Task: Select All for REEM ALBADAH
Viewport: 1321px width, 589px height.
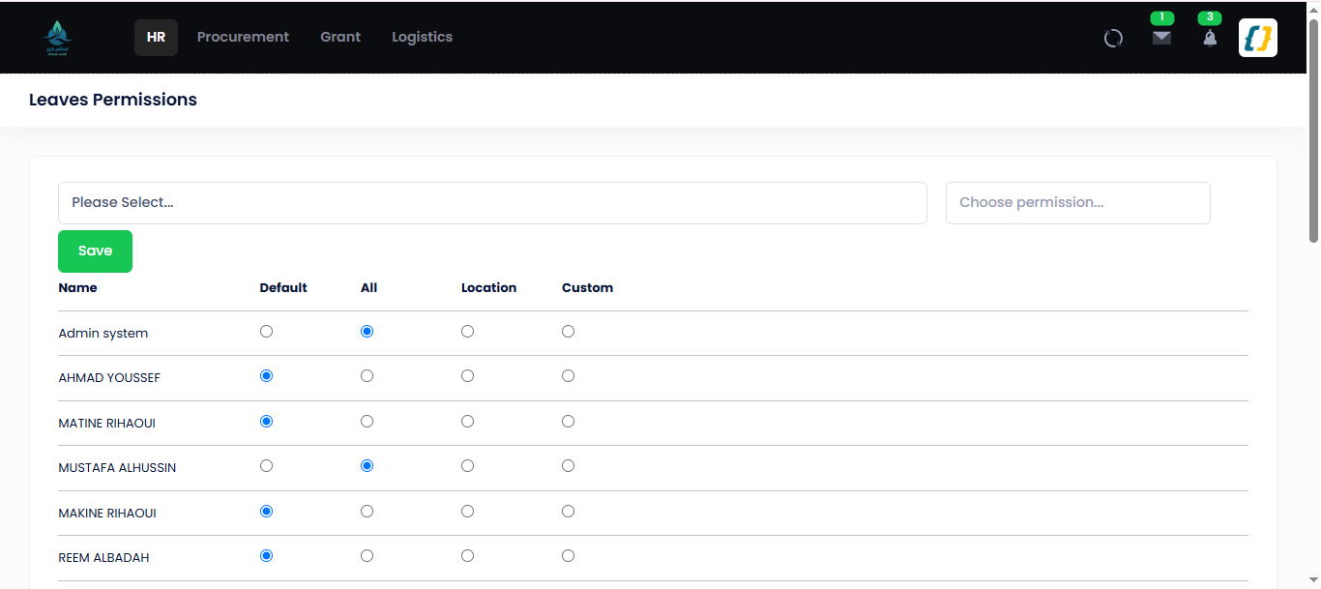Action: tap(367, 556)
